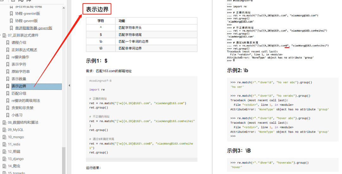342x174 pixels.
Task: Select the 表示边界 bookmark entry
Action: click(19, 86)
